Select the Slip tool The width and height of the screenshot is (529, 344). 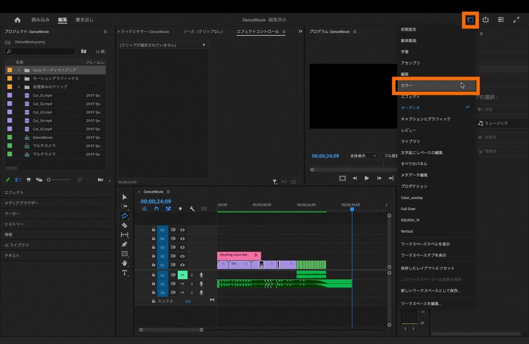(x=125, y=235)
